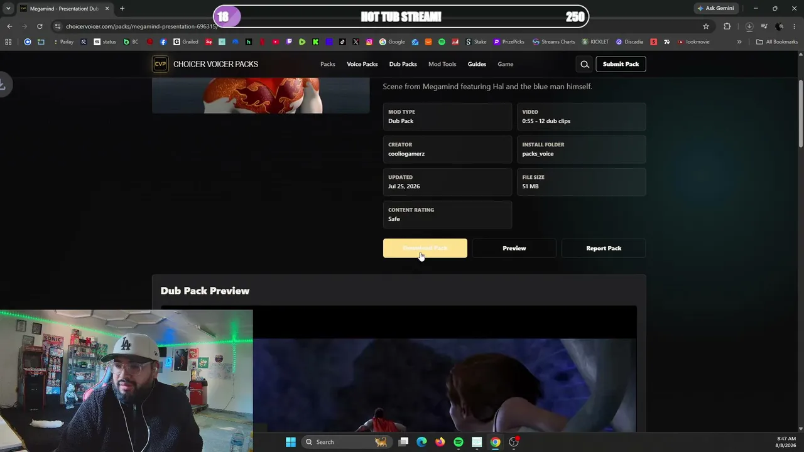The width and height of the screenshot is (804, 452).
Task: Click the Report Pack button
Action: [x=604, y=248]
